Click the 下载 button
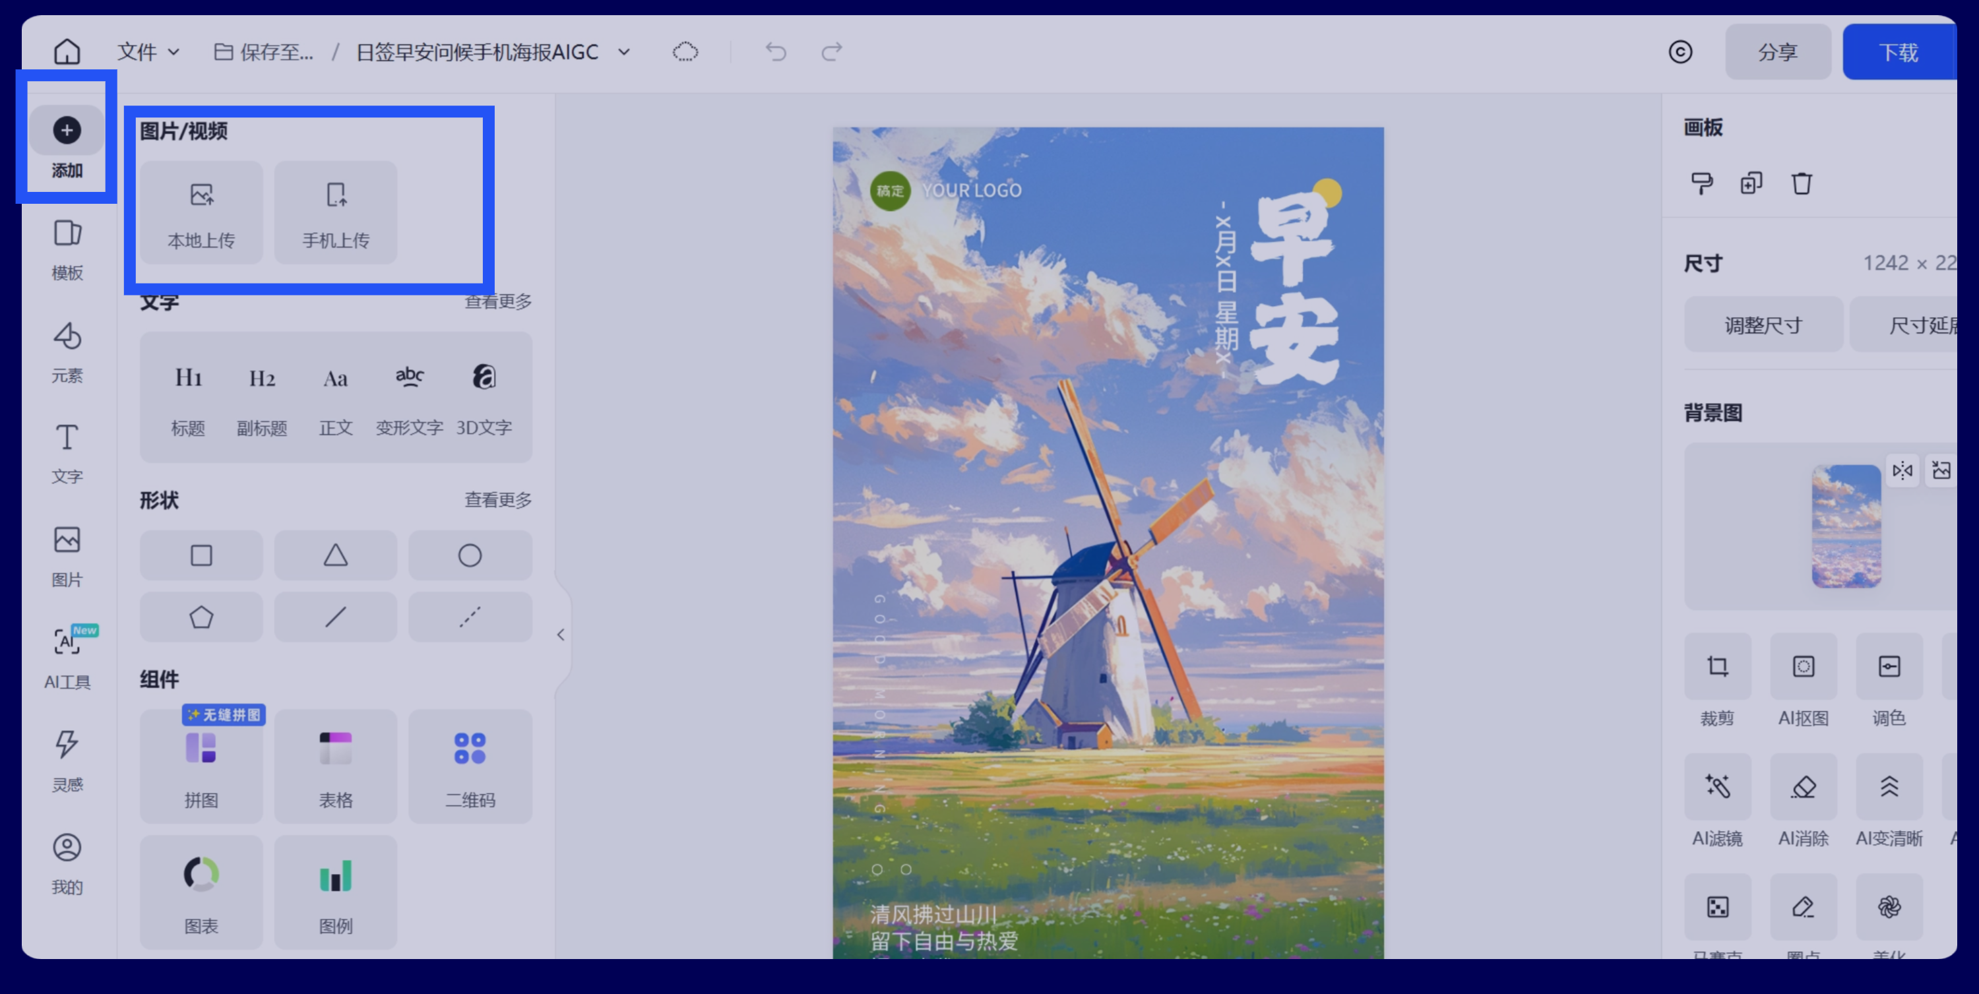 tap(1899, 52)
